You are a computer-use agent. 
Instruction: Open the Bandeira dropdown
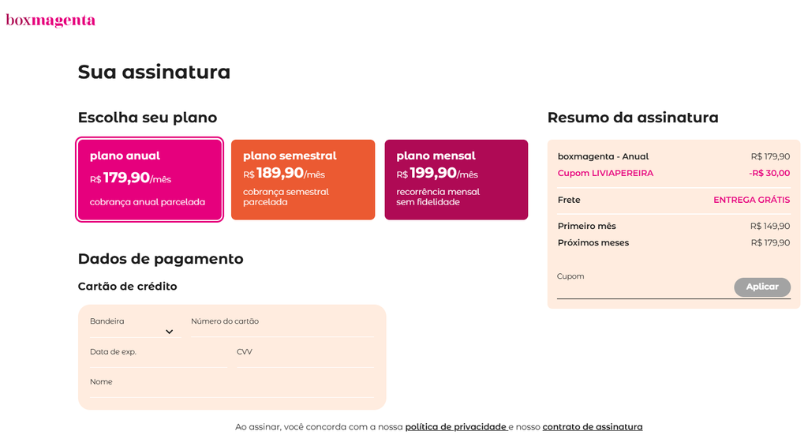coord(136,328)
